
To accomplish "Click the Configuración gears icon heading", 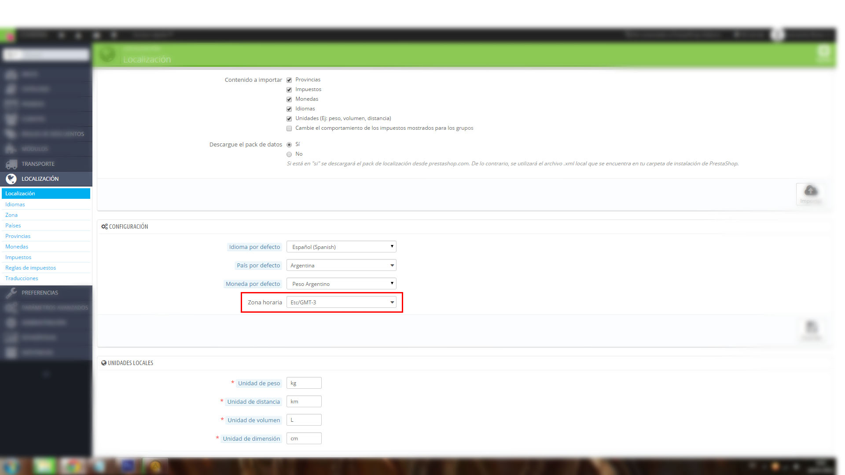I will [104, 227].
